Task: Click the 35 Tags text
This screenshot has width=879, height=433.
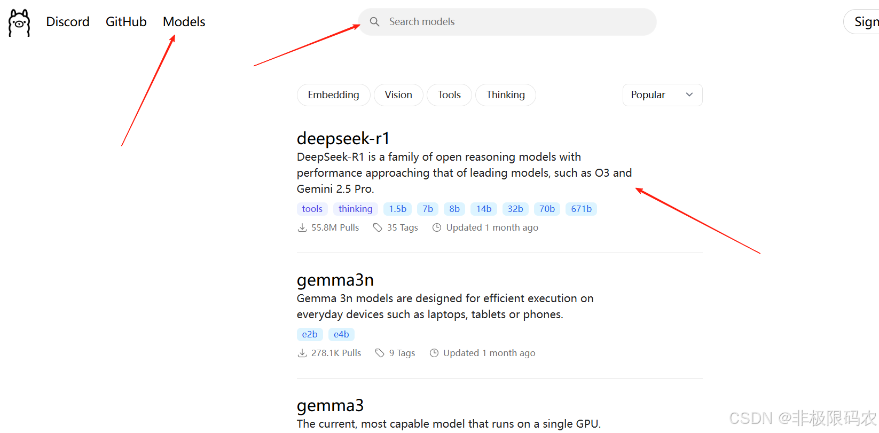Action: (403, 227)
